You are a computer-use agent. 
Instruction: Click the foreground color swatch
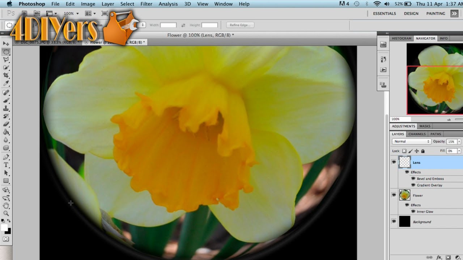tap(4, 227)
